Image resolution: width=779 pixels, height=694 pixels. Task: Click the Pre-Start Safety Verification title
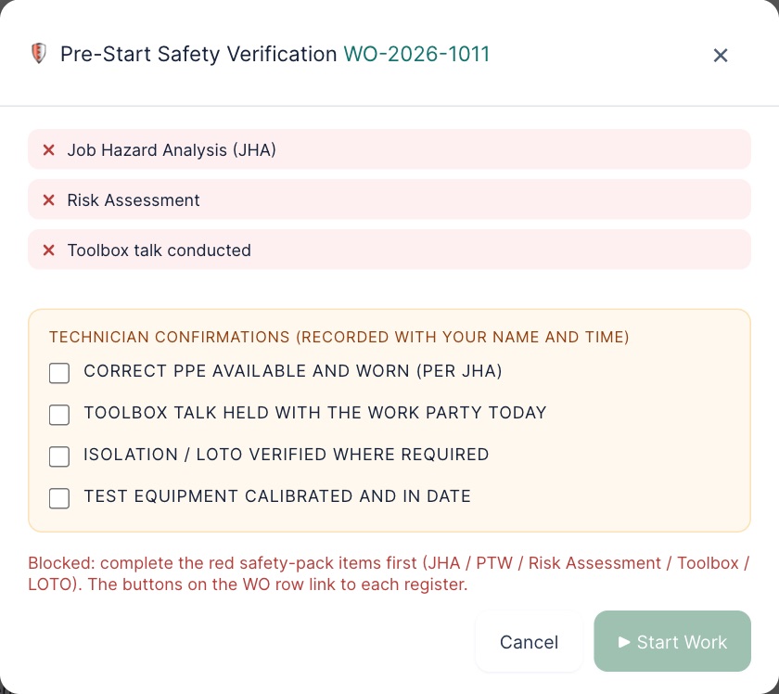[x=198, y=54]
